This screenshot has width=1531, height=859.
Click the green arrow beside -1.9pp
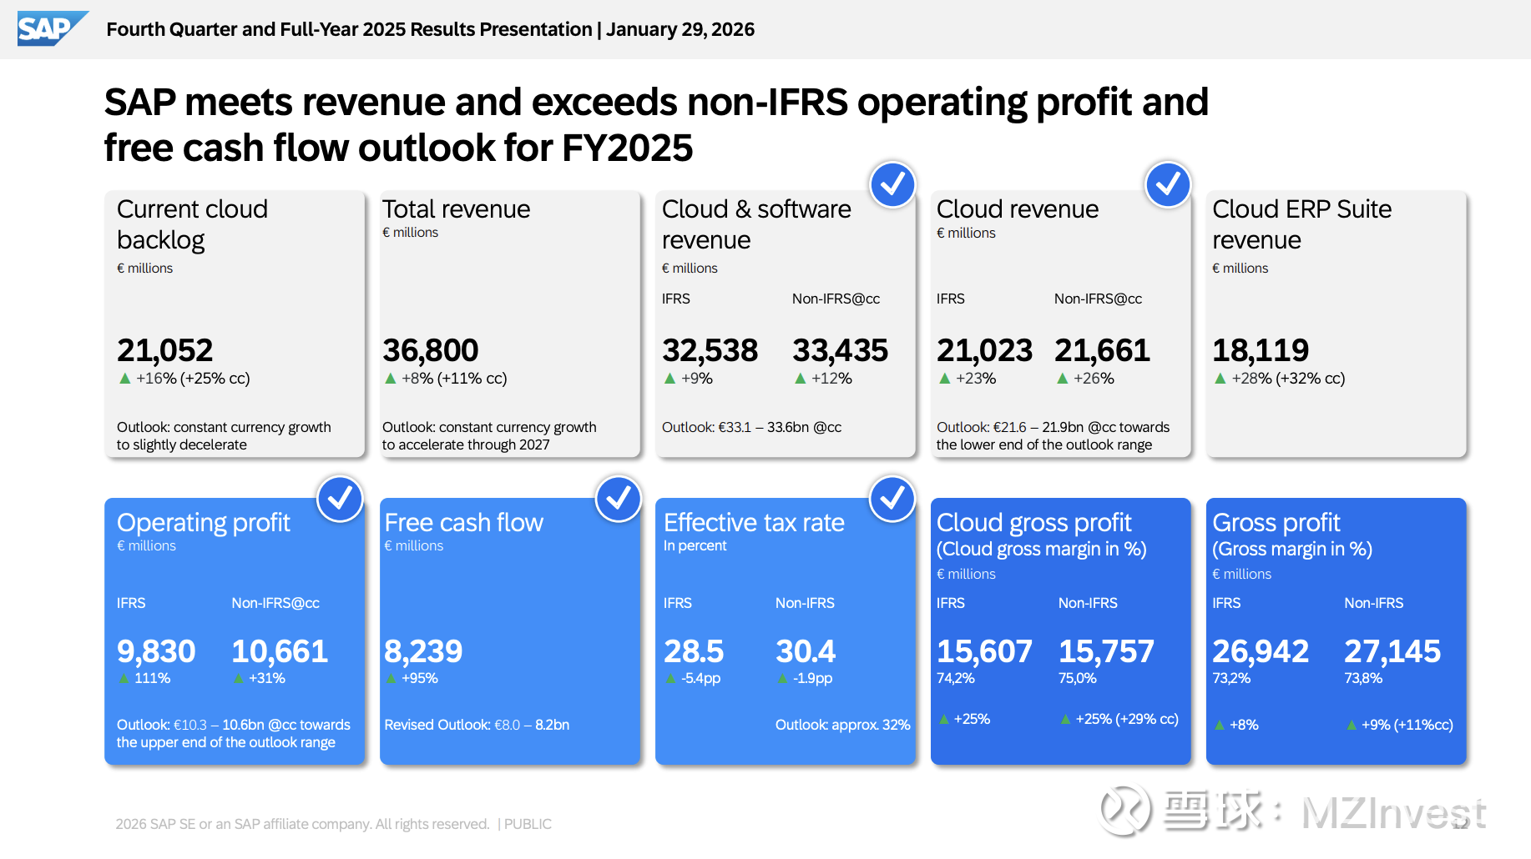pyautogui.click(x=782, y=679)
